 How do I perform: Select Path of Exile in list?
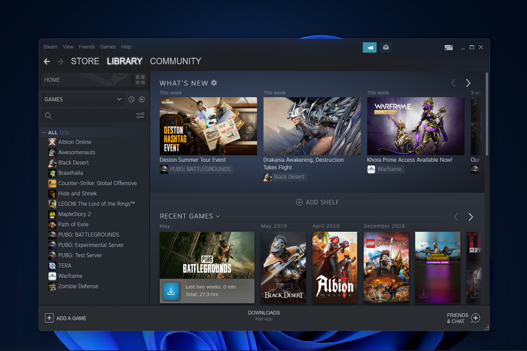click(x=73, y=225)
